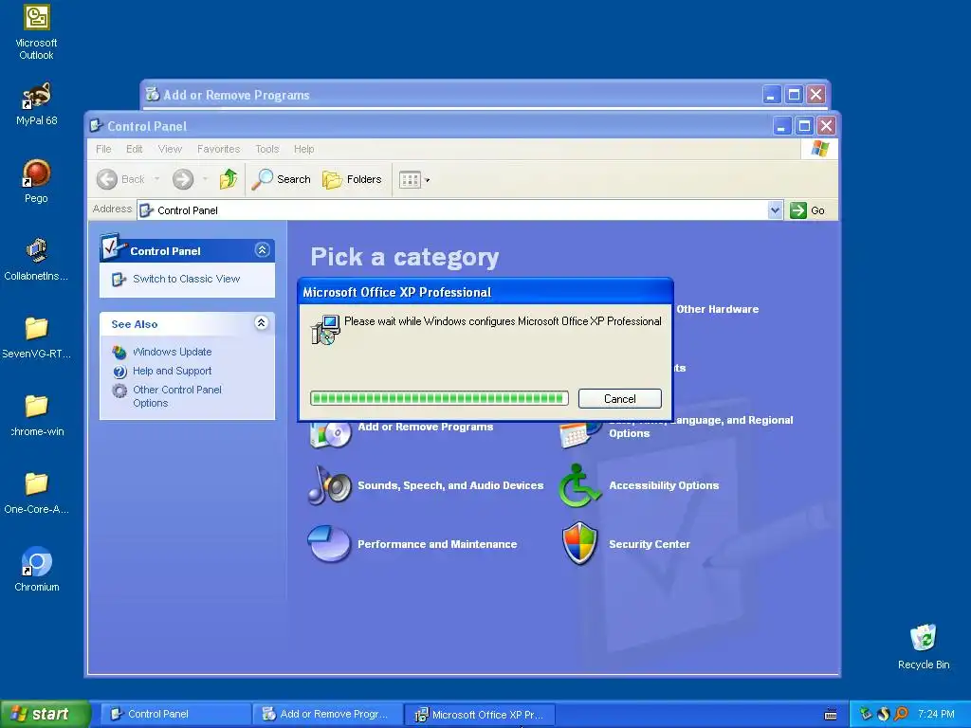
Task: Click the Add or Remove Programs CD icon
Action: [331, 434]
